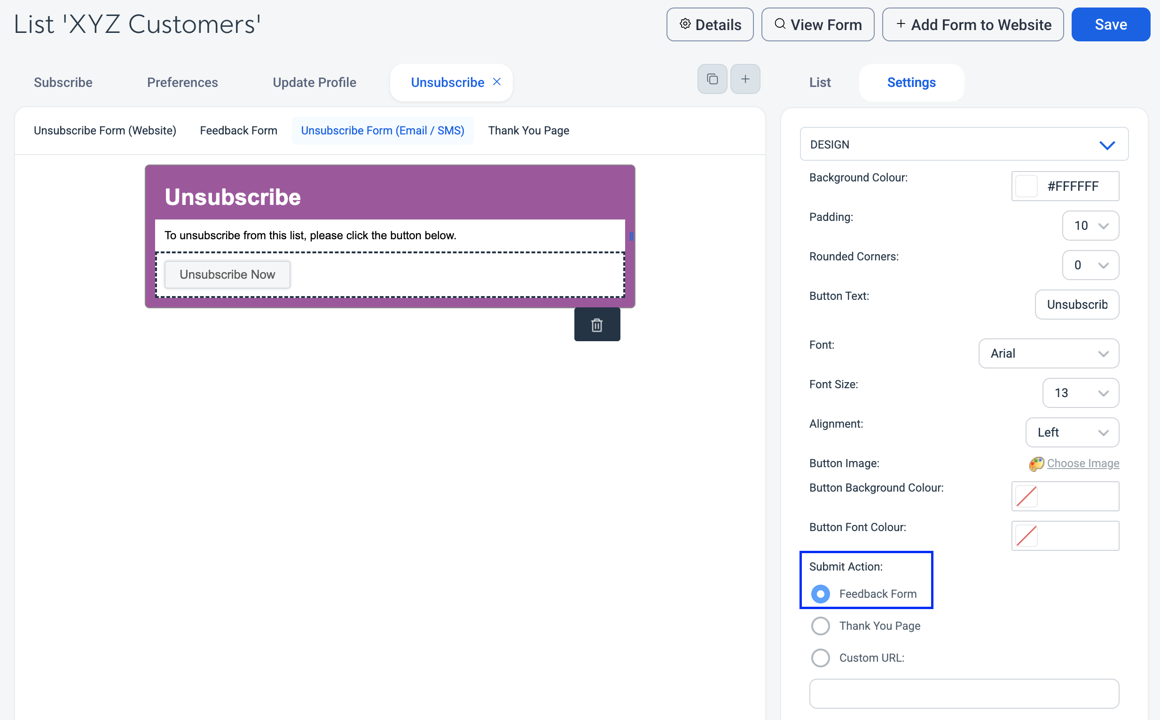Click the Custom URL text field
This screenshot has width=1160, height=720.
(964, 694)
